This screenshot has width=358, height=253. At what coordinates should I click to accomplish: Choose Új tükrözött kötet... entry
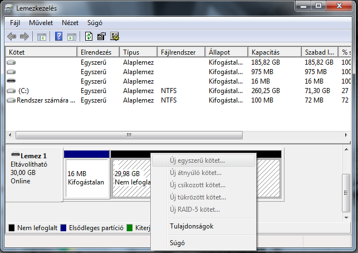pos(203,197)
